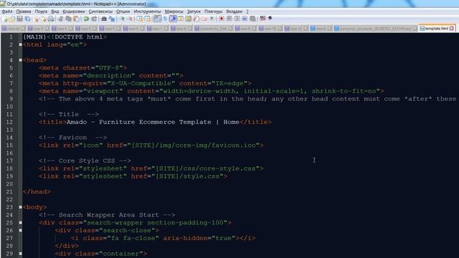
Task: Click the 'UTF-8' charset value
Action: point(109,68)
